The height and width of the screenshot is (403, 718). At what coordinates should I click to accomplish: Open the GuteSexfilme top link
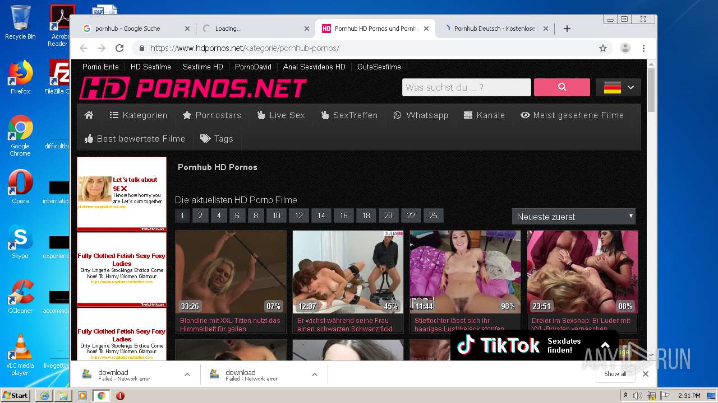(379, 67)
